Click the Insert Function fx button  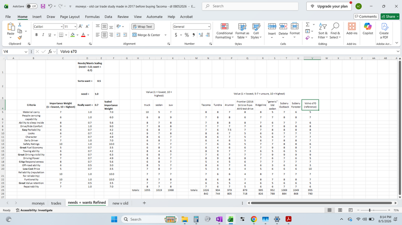pos(50,52)
